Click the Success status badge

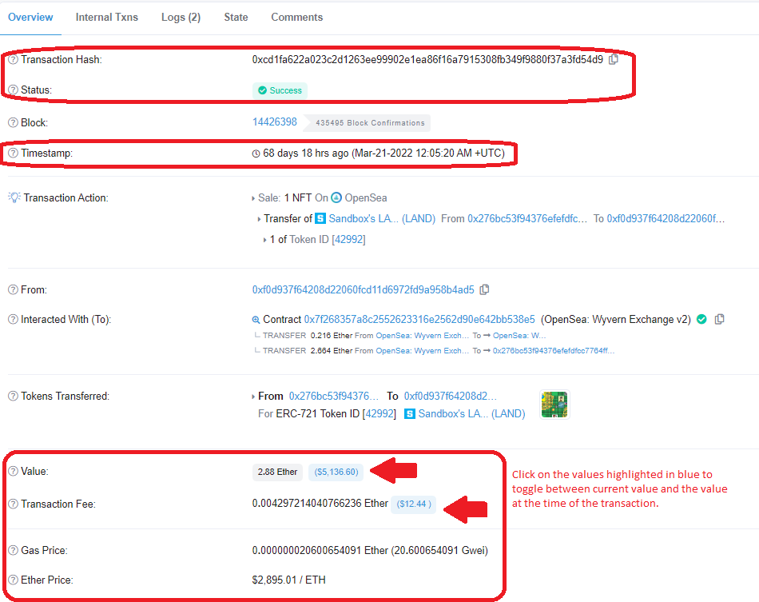(x=280, y=90)
